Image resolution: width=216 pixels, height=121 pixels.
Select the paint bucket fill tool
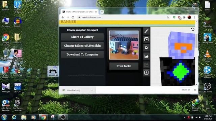click(x=146, y=48)
